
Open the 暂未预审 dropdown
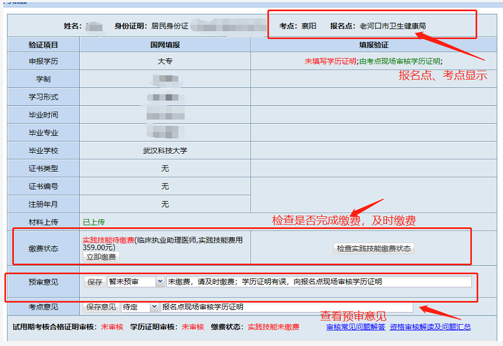click(136, 282)
